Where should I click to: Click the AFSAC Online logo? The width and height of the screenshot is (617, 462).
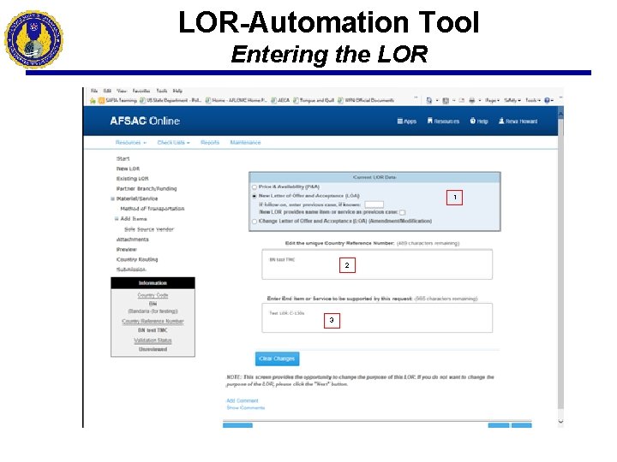(145, 121)
